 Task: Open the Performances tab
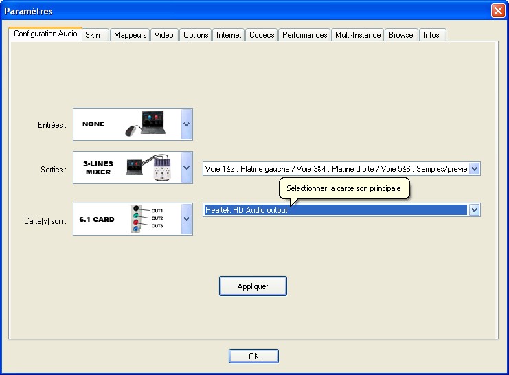304,35
